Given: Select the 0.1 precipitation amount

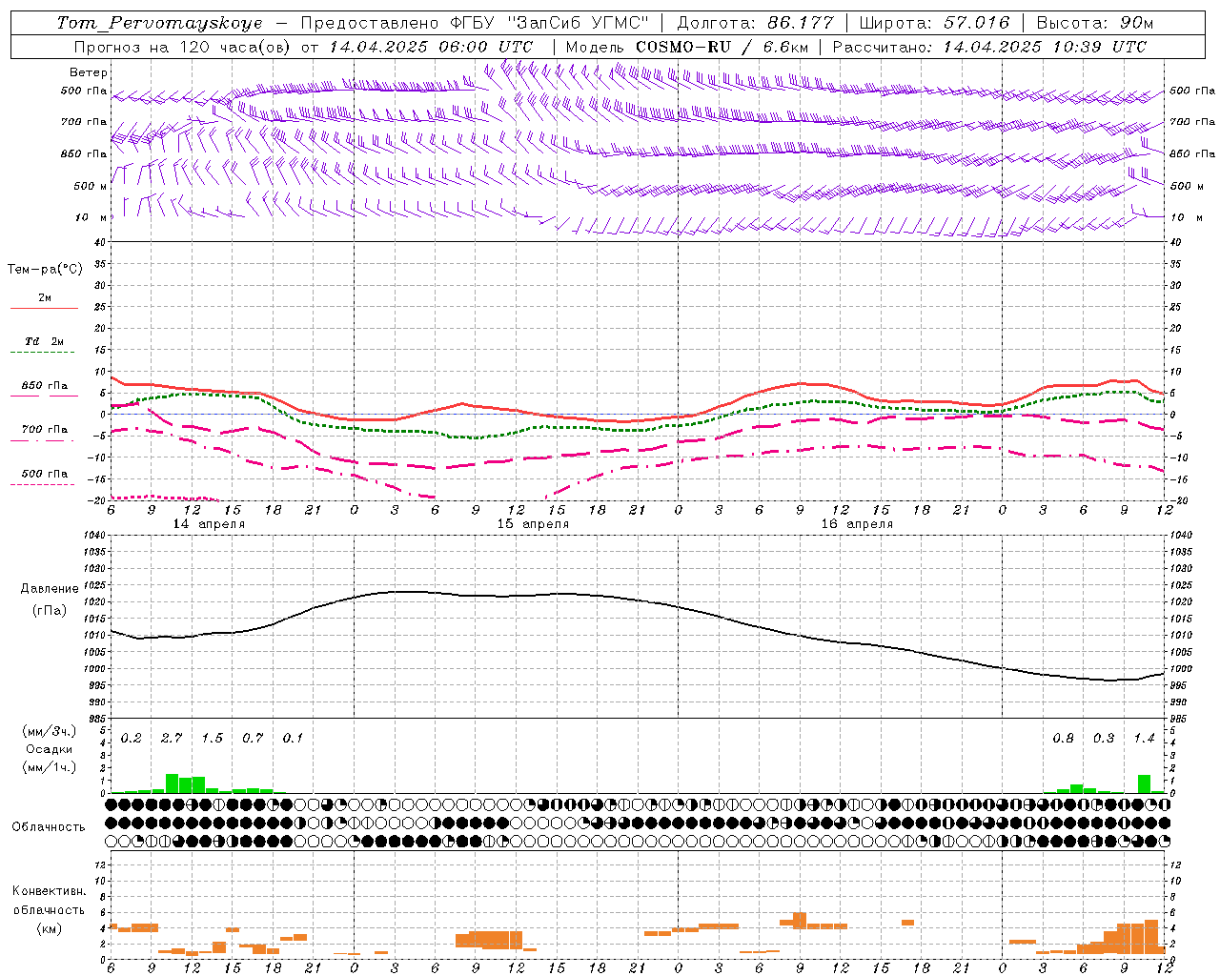Looking at the screenshot, I should (x=293, y=739).
